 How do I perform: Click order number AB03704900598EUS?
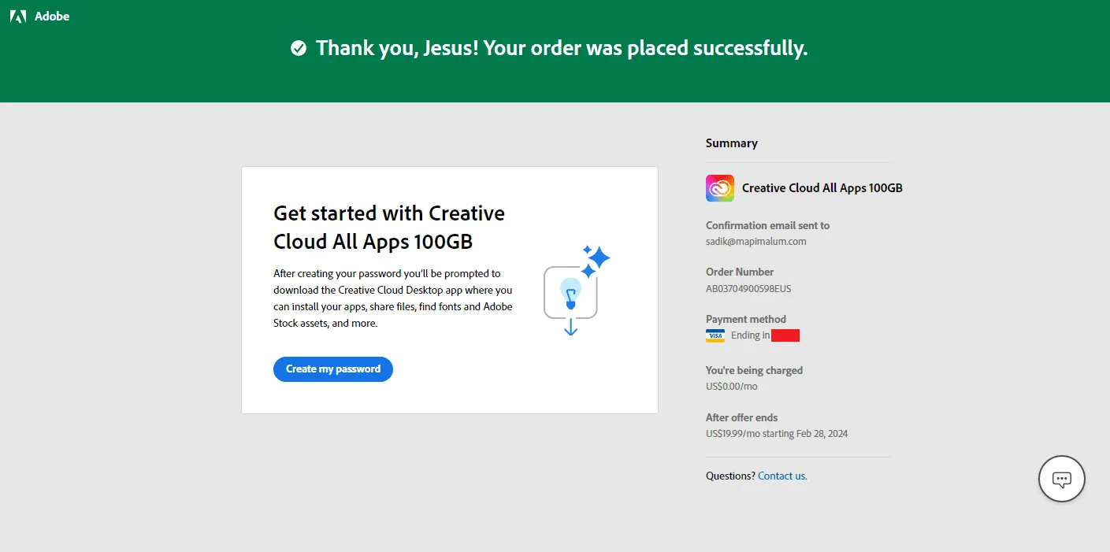pyautogui.click(x=748, y=289)
